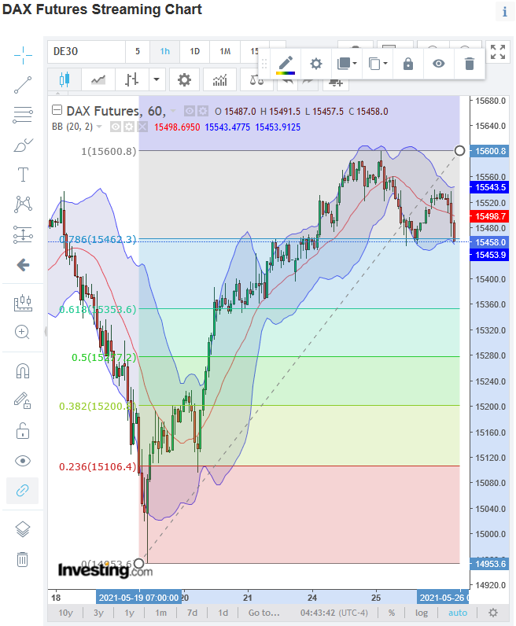Select the bars chart style
Image resolution: width=516 pixels, height=626 pixels.
(132, 79)
